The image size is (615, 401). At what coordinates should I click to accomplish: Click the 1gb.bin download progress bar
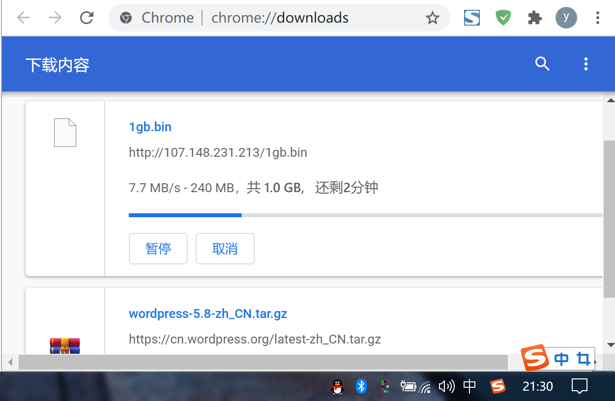[x=366, y=215]
